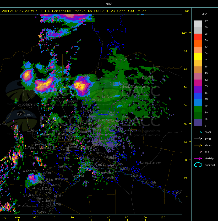
Task: Click the 120 km horizontal axis tick
Action: click(163, 218)
